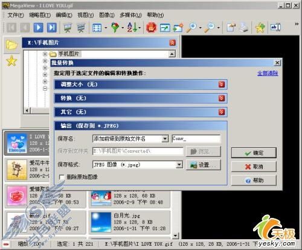Click the previous-image arrow icon in toolbar
Image resolution: width=302 pixels, height=250 pixels.
click(x=25, y=28)
